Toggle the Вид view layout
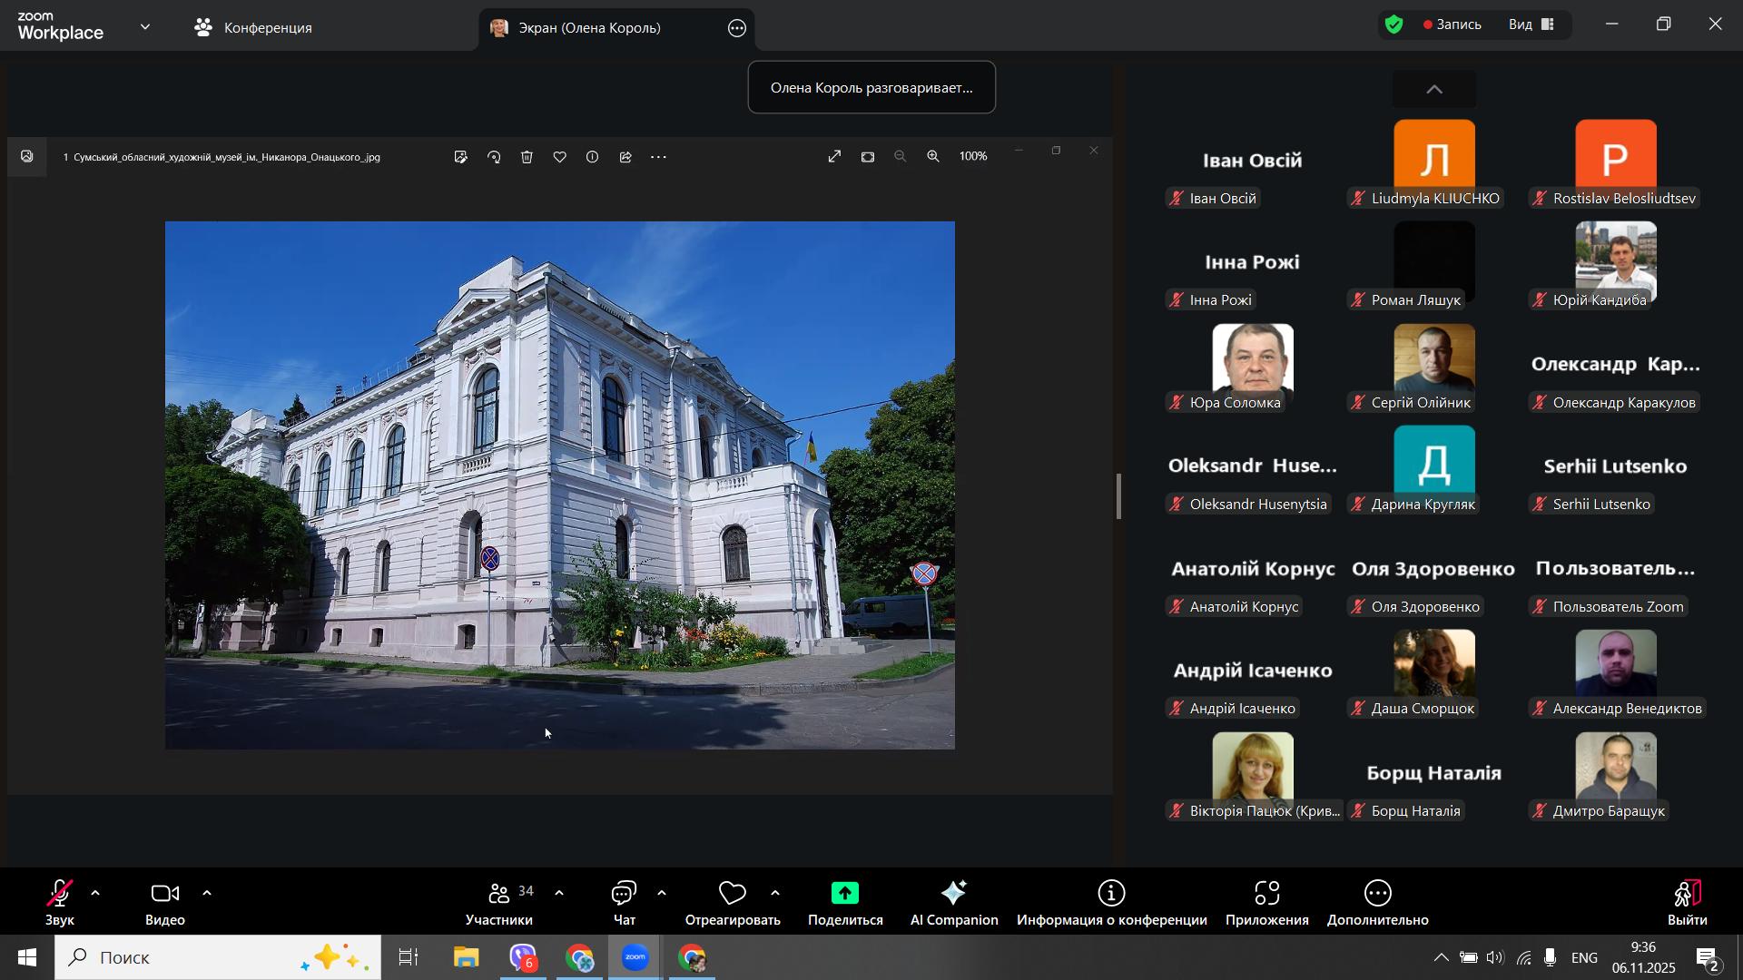Screen dimensions: 1743x980 pos(1532,25)
